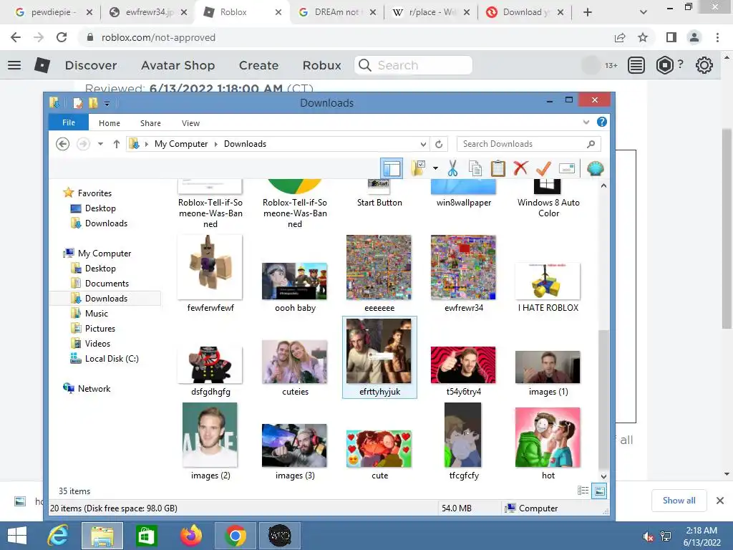Select Favorites in the navigation tree
Viewport: 733px width, 550px height.
94,193
